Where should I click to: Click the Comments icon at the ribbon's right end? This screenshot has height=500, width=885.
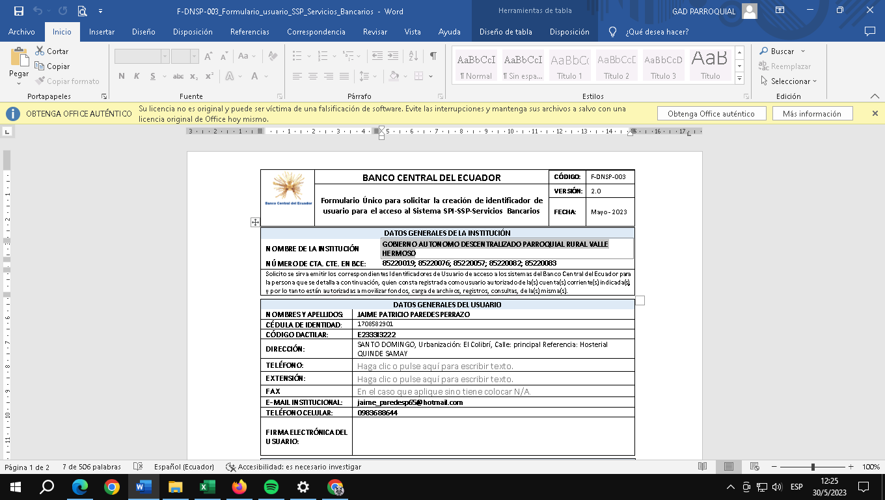(869, 31)
